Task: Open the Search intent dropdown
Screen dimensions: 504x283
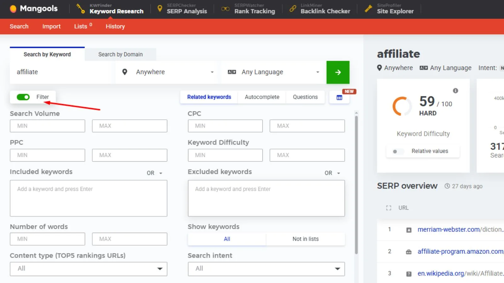Action: [x=266, y=269]
